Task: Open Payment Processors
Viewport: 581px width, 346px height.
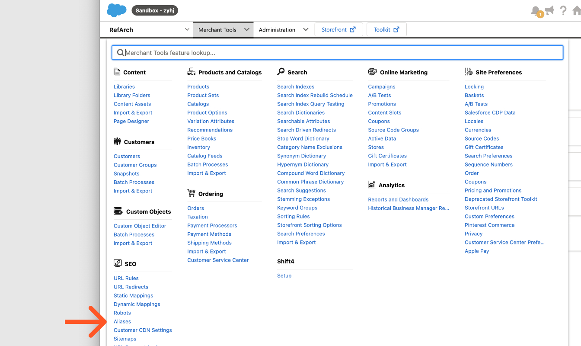Action: (x=212, y=225)
